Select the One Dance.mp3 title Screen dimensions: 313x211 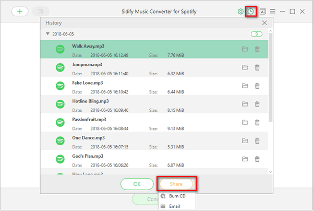89,138
